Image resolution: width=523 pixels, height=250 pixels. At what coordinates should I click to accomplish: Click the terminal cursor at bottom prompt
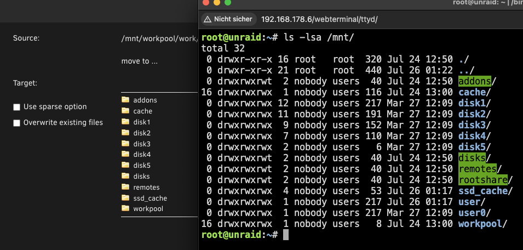(286, 235)
